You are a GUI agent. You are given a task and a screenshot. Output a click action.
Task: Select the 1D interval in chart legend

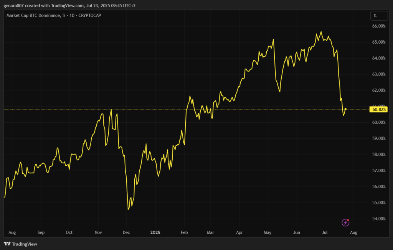point(72,15)
